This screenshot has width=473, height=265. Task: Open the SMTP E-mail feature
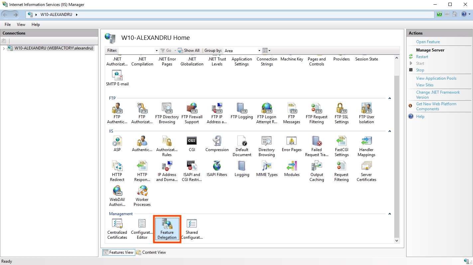coord(117,78)
